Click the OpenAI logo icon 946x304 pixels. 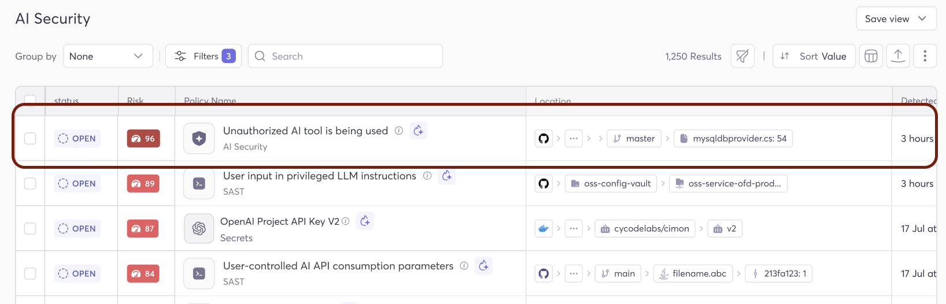[199, 229]
